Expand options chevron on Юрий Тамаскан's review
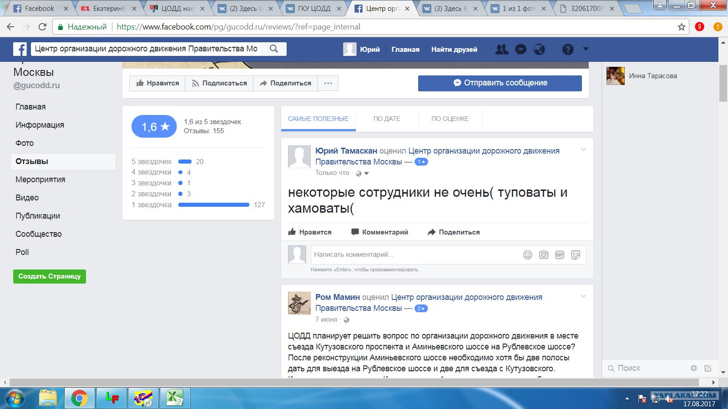The image size is (728, 409). tap(583, 150)
